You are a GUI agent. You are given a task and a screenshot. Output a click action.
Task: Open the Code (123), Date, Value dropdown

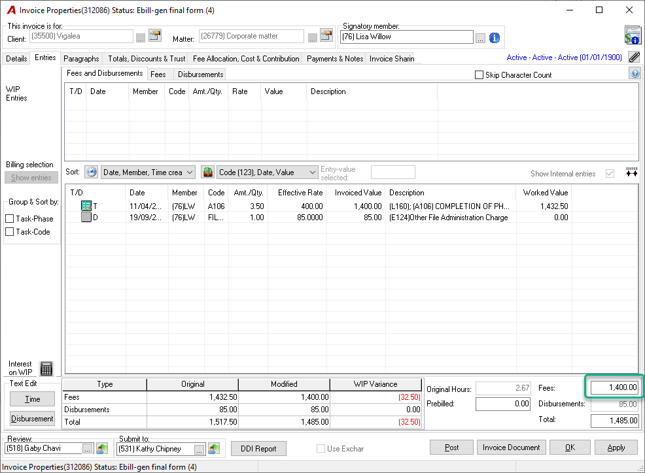268,172
